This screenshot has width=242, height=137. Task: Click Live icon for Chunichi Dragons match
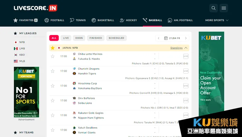(186, 71)
